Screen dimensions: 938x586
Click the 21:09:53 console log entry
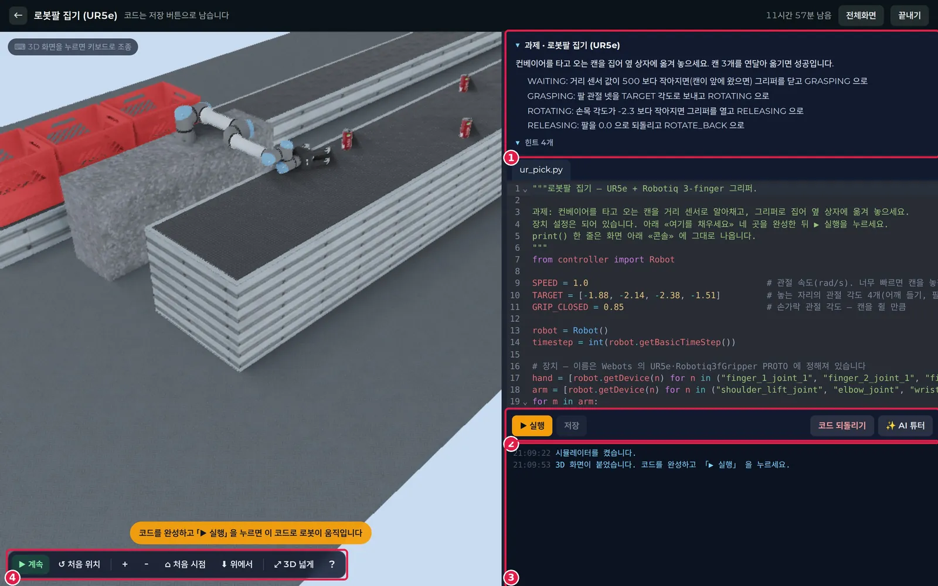[x=651, y=465]
